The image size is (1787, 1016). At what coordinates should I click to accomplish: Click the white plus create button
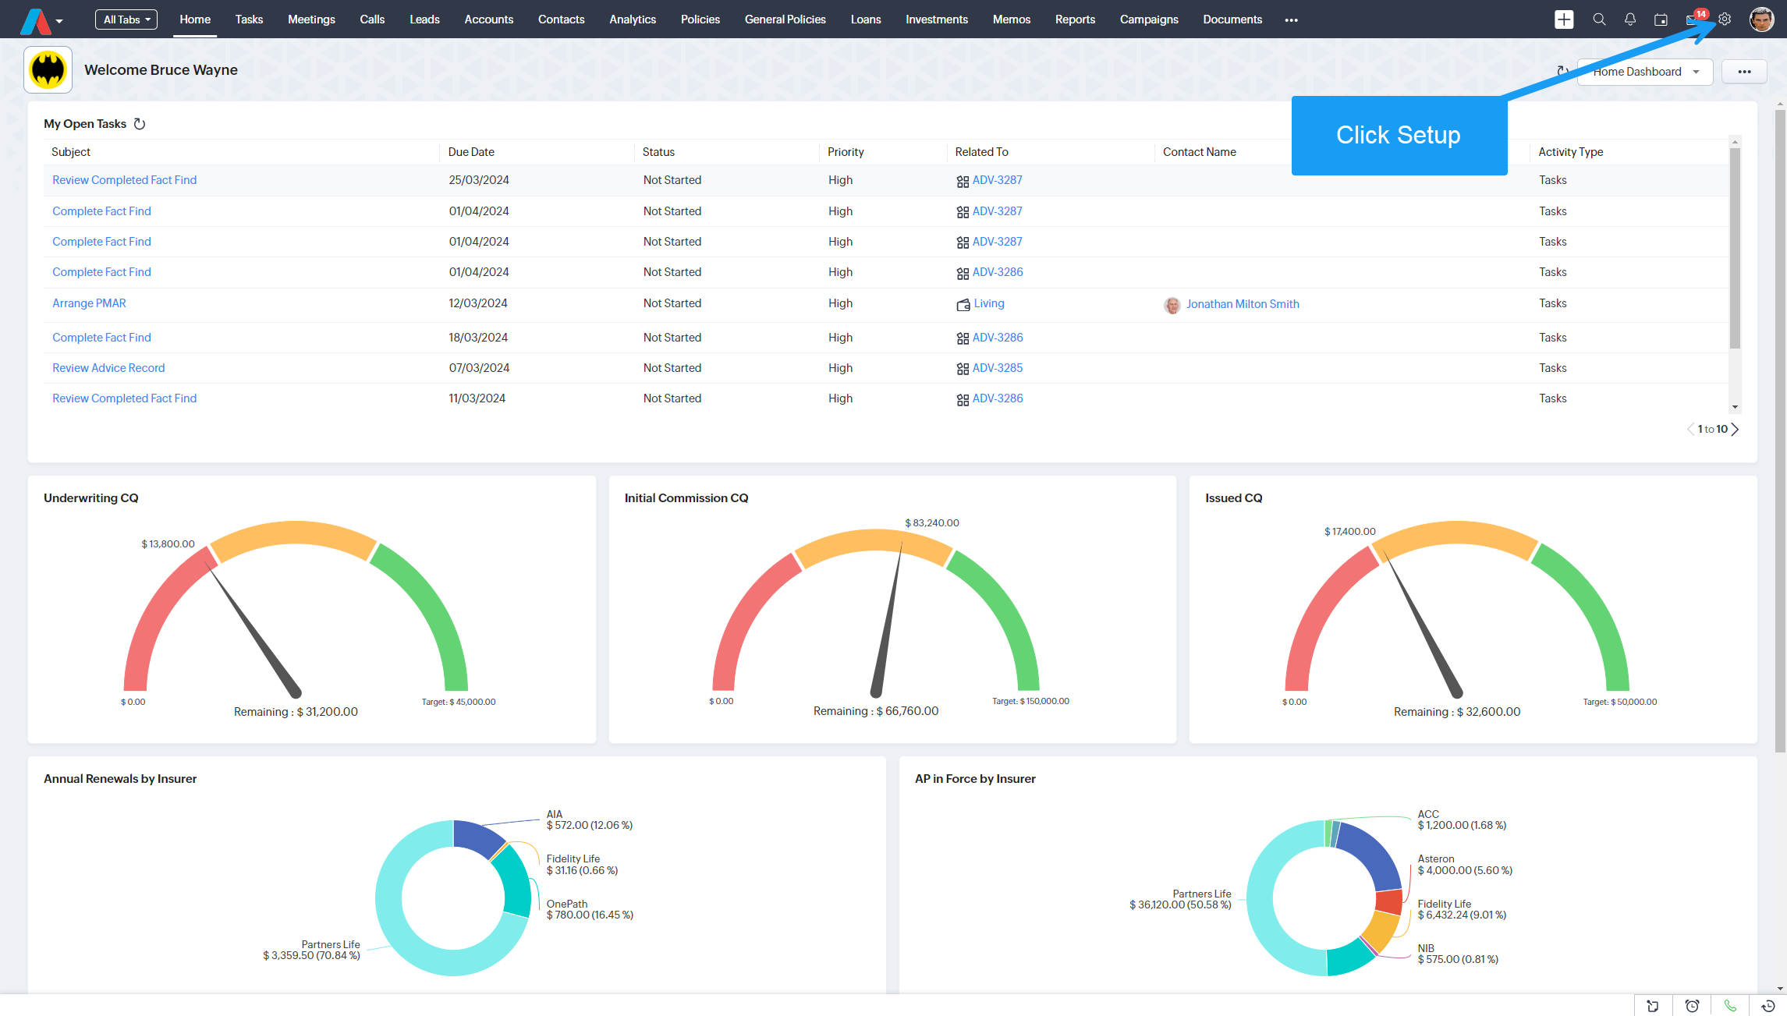1564,19
